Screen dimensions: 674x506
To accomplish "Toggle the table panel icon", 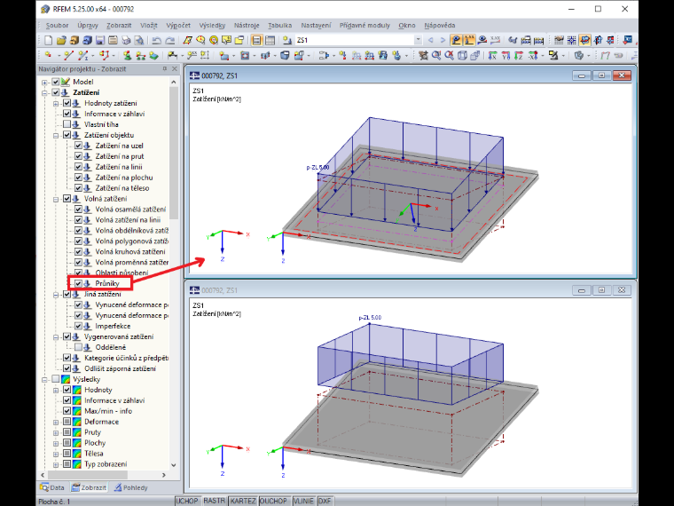I will (270, 40).
